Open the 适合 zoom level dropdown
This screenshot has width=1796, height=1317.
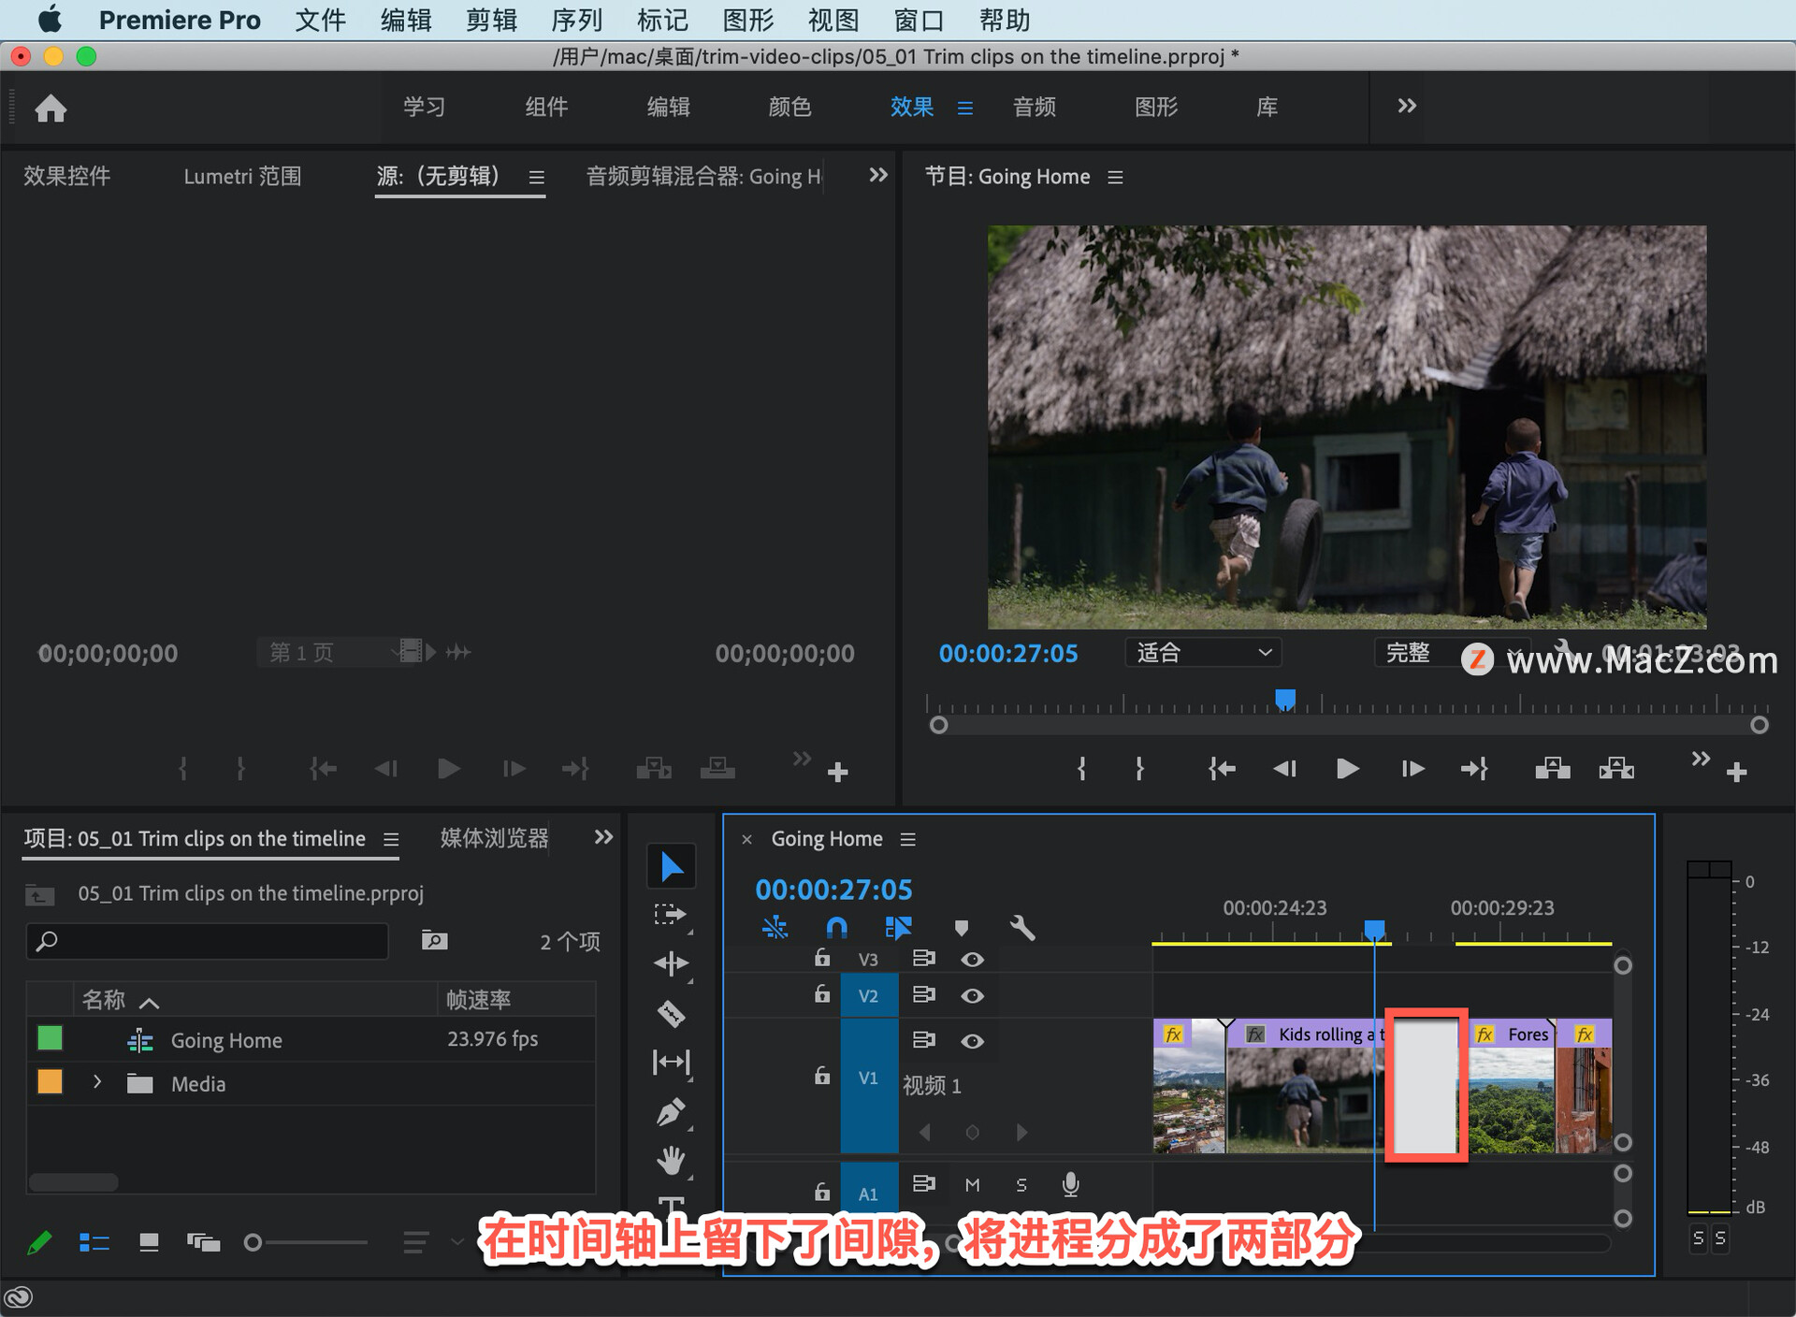pos(1203,653)
